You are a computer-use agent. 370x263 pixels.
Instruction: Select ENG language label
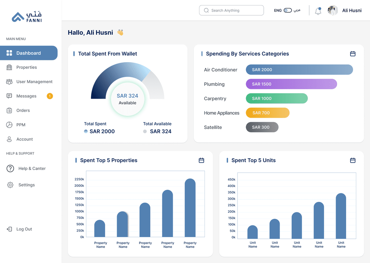(x=278, y=10)
